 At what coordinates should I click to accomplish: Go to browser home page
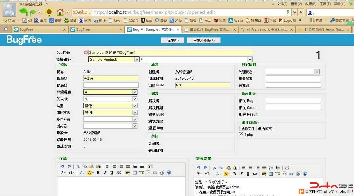pyautogui.click(x=60, y=12)
